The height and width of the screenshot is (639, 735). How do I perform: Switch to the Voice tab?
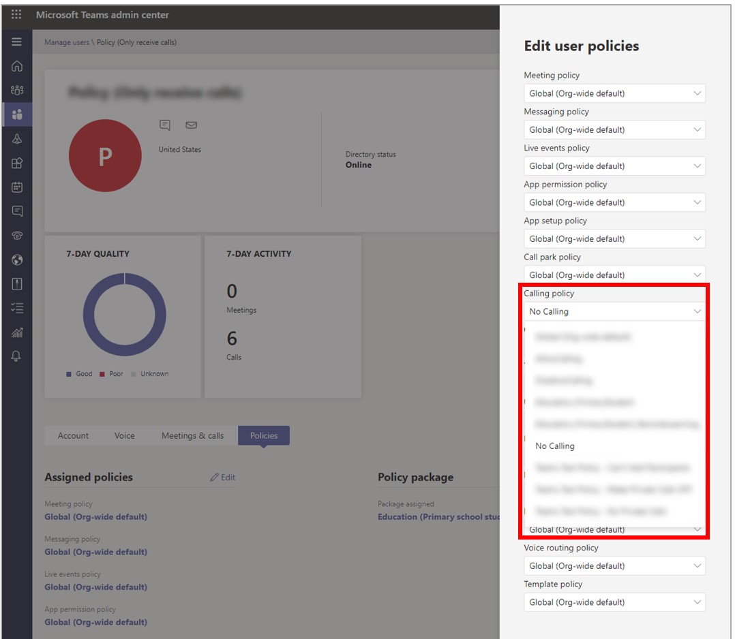[x=125, y=436]
